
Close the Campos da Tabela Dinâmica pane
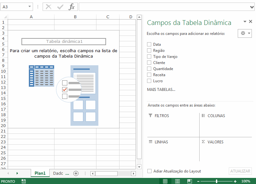coord(251,21)
